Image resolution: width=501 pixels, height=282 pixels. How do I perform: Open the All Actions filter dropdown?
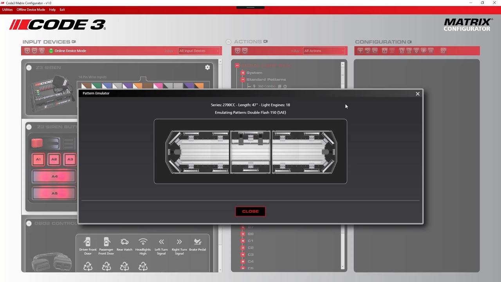click(324, 51)
